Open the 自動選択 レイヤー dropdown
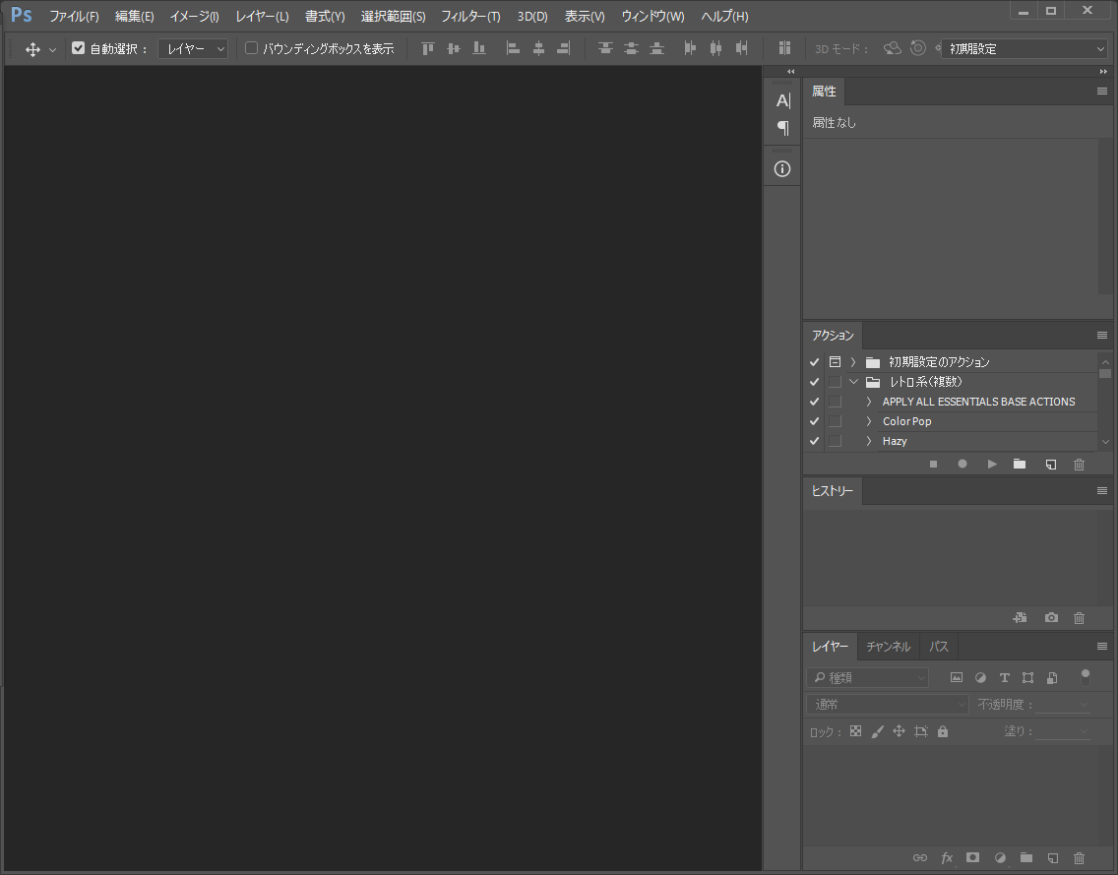The width and height of the screenshot is (1118, 875). pos(193,48)
